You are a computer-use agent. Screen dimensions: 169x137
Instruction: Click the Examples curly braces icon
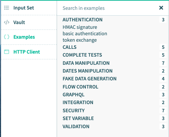point(6,37)
